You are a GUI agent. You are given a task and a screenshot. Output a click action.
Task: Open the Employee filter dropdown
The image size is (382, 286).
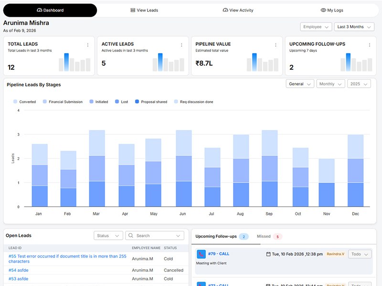click(x=316, y=27)
